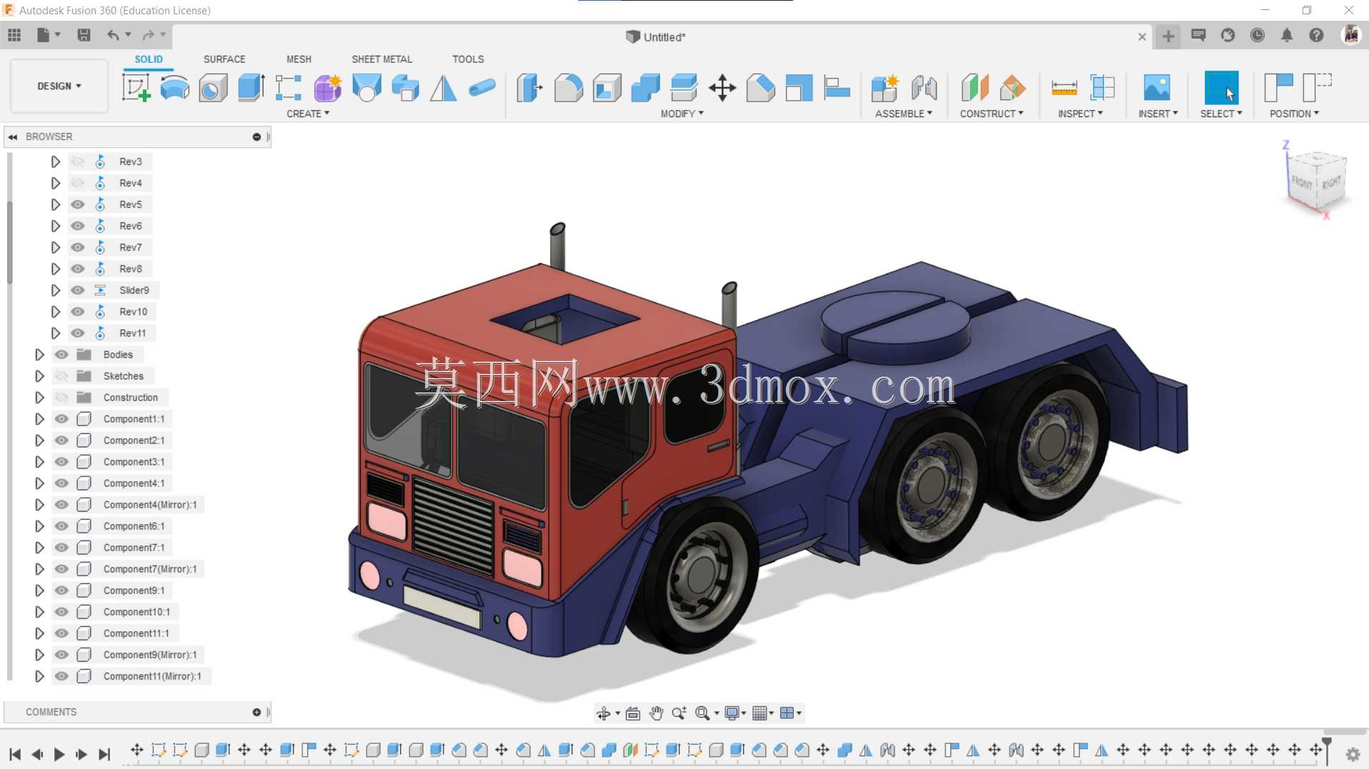Click the Untitled* document tab

click(656, 37)
